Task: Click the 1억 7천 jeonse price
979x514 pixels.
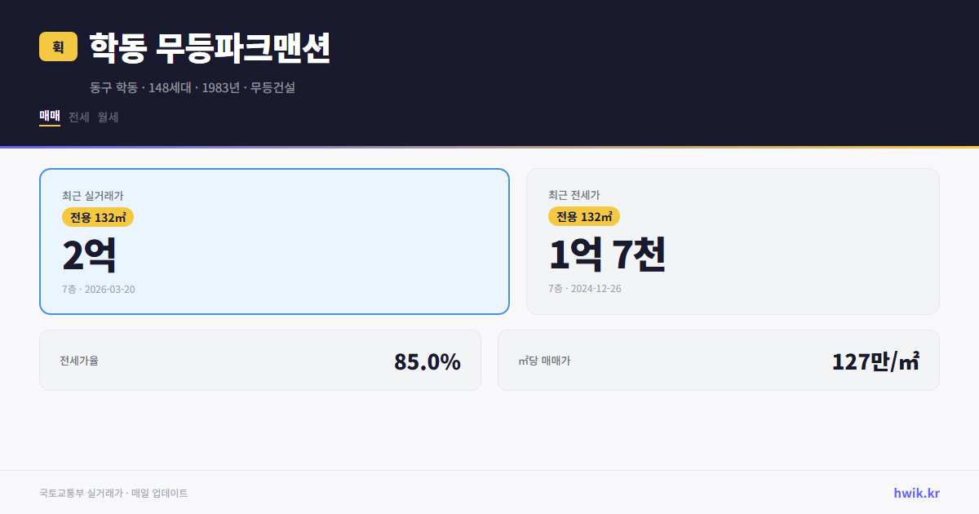Action: tap(609, 254)
